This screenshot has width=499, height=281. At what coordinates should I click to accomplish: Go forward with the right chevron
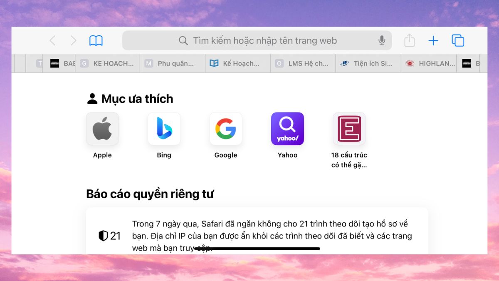(74, 40)
